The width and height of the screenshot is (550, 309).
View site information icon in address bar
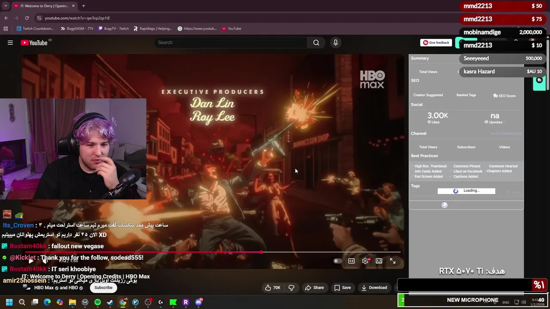(39, 18)
